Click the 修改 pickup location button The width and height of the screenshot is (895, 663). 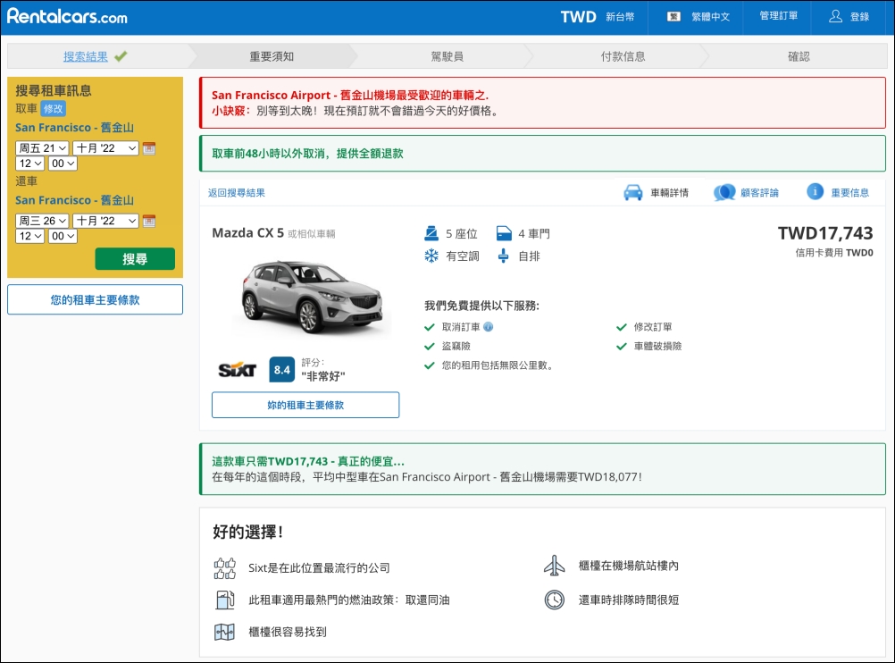[x=53, y=108]
